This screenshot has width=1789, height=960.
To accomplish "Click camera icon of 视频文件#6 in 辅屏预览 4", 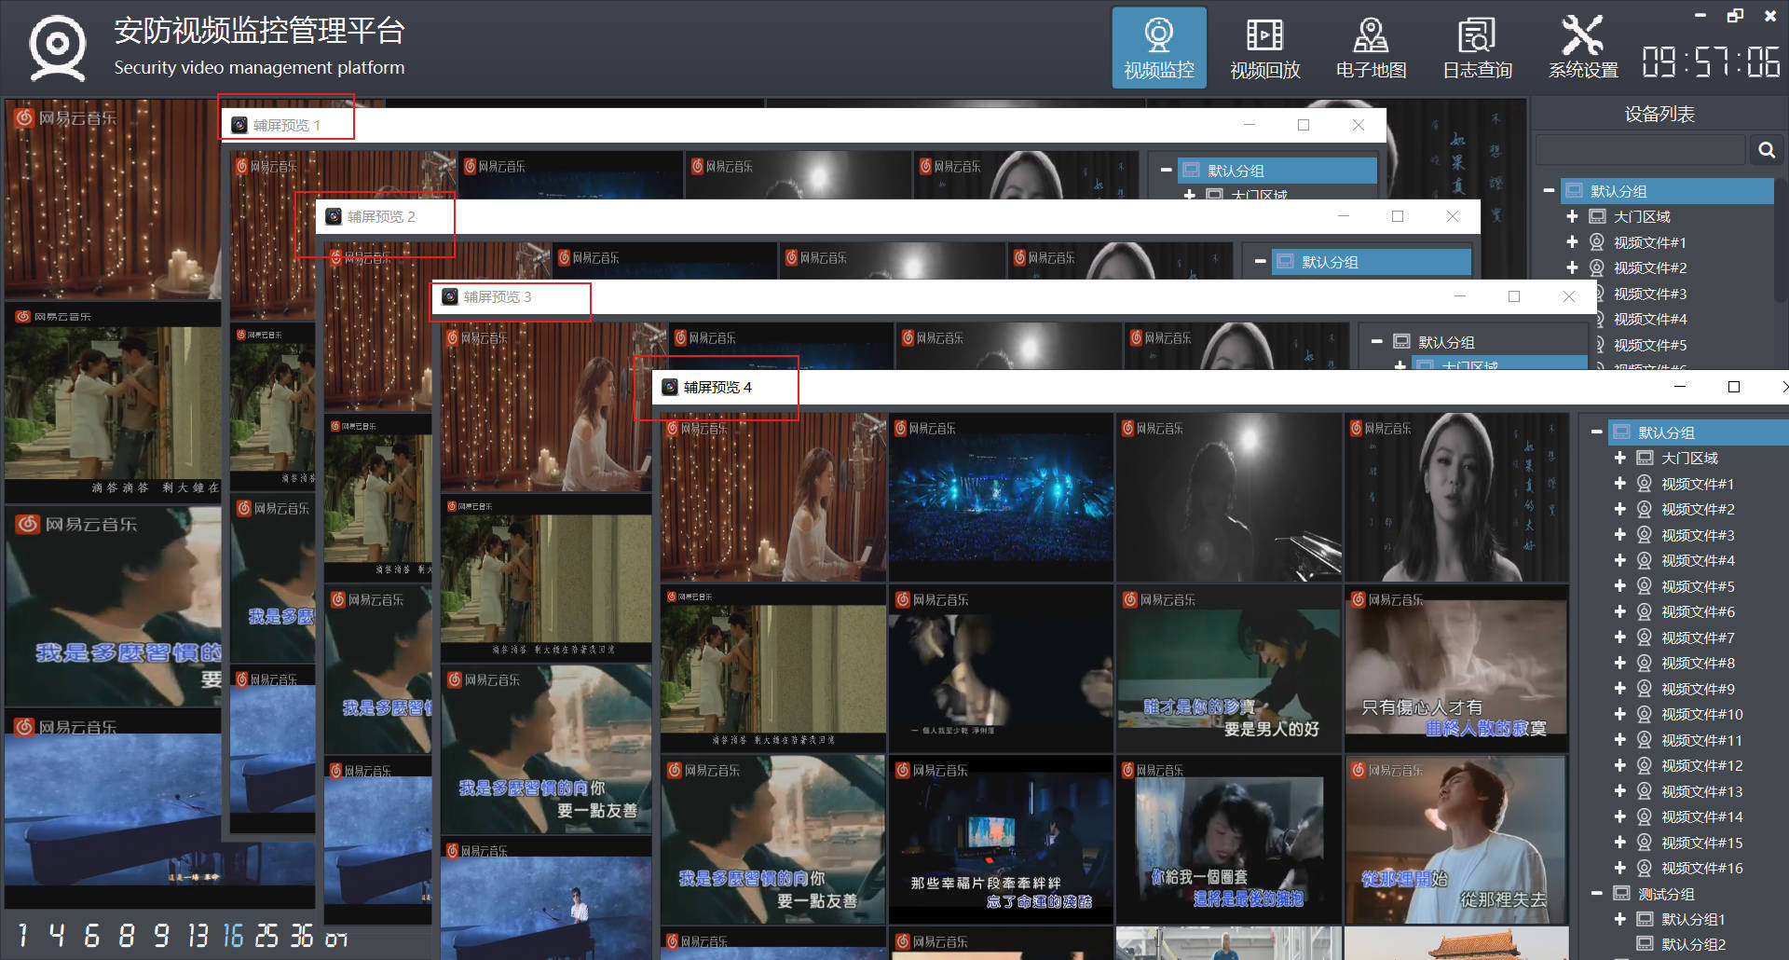I will point(1645,611).
